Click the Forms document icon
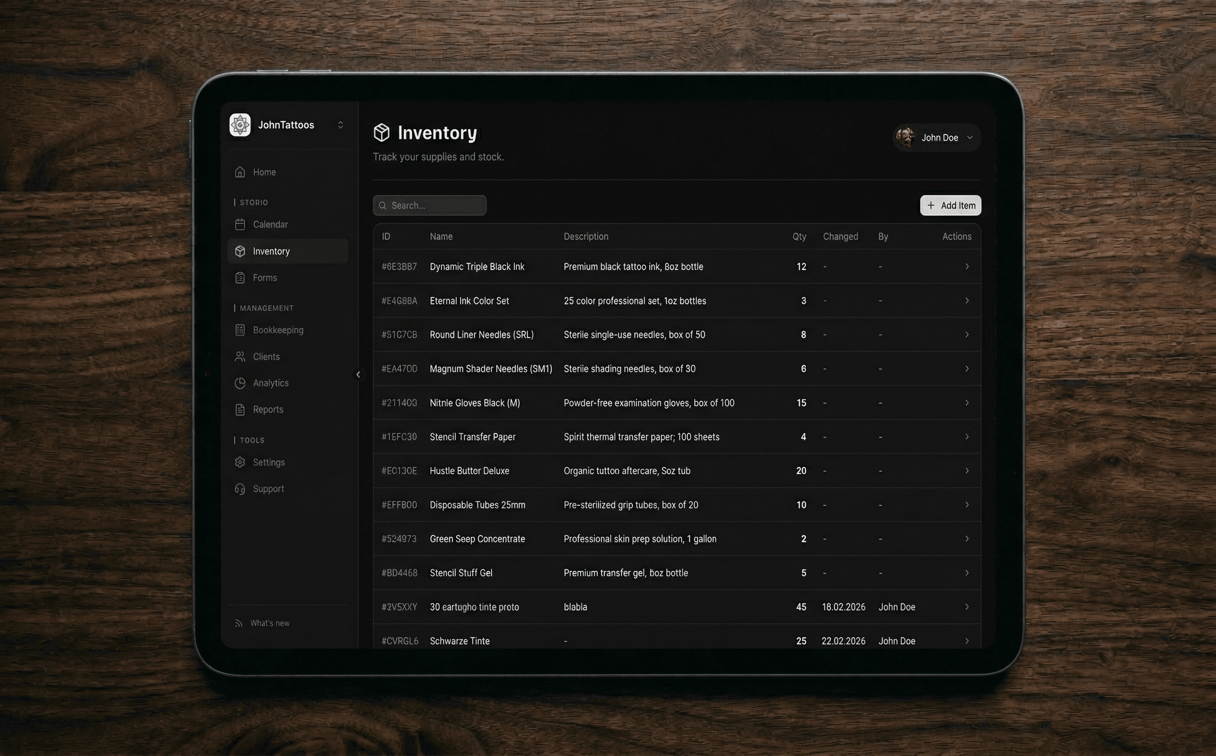This screenshot has width=1216, height=756. (x=240, y=277)
